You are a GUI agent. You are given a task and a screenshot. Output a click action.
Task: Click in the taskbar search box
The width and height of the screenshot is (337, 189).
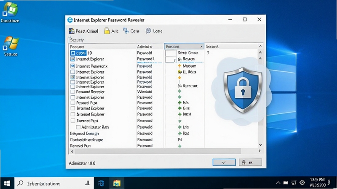(54, 183)
